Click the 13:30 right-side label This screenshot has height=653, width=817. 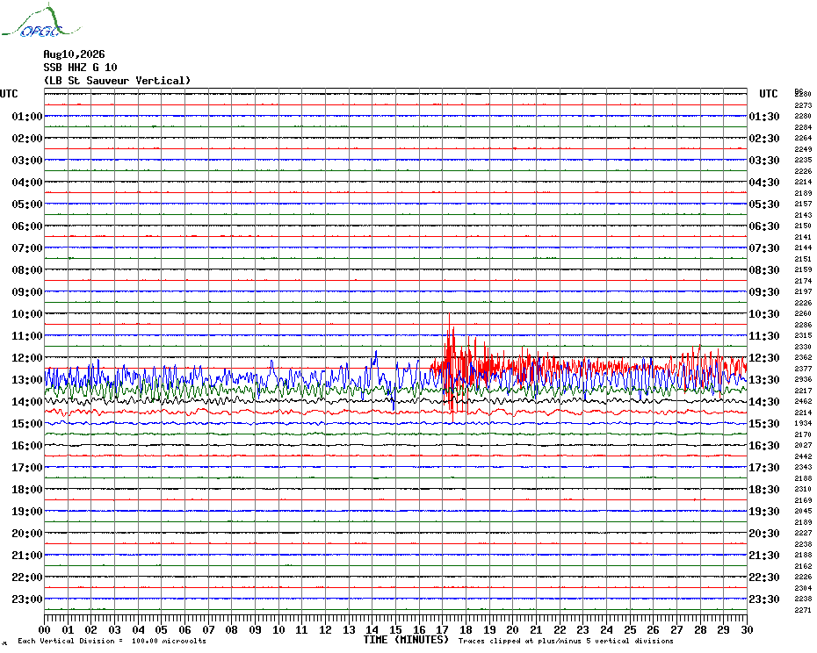pos(764,380)
